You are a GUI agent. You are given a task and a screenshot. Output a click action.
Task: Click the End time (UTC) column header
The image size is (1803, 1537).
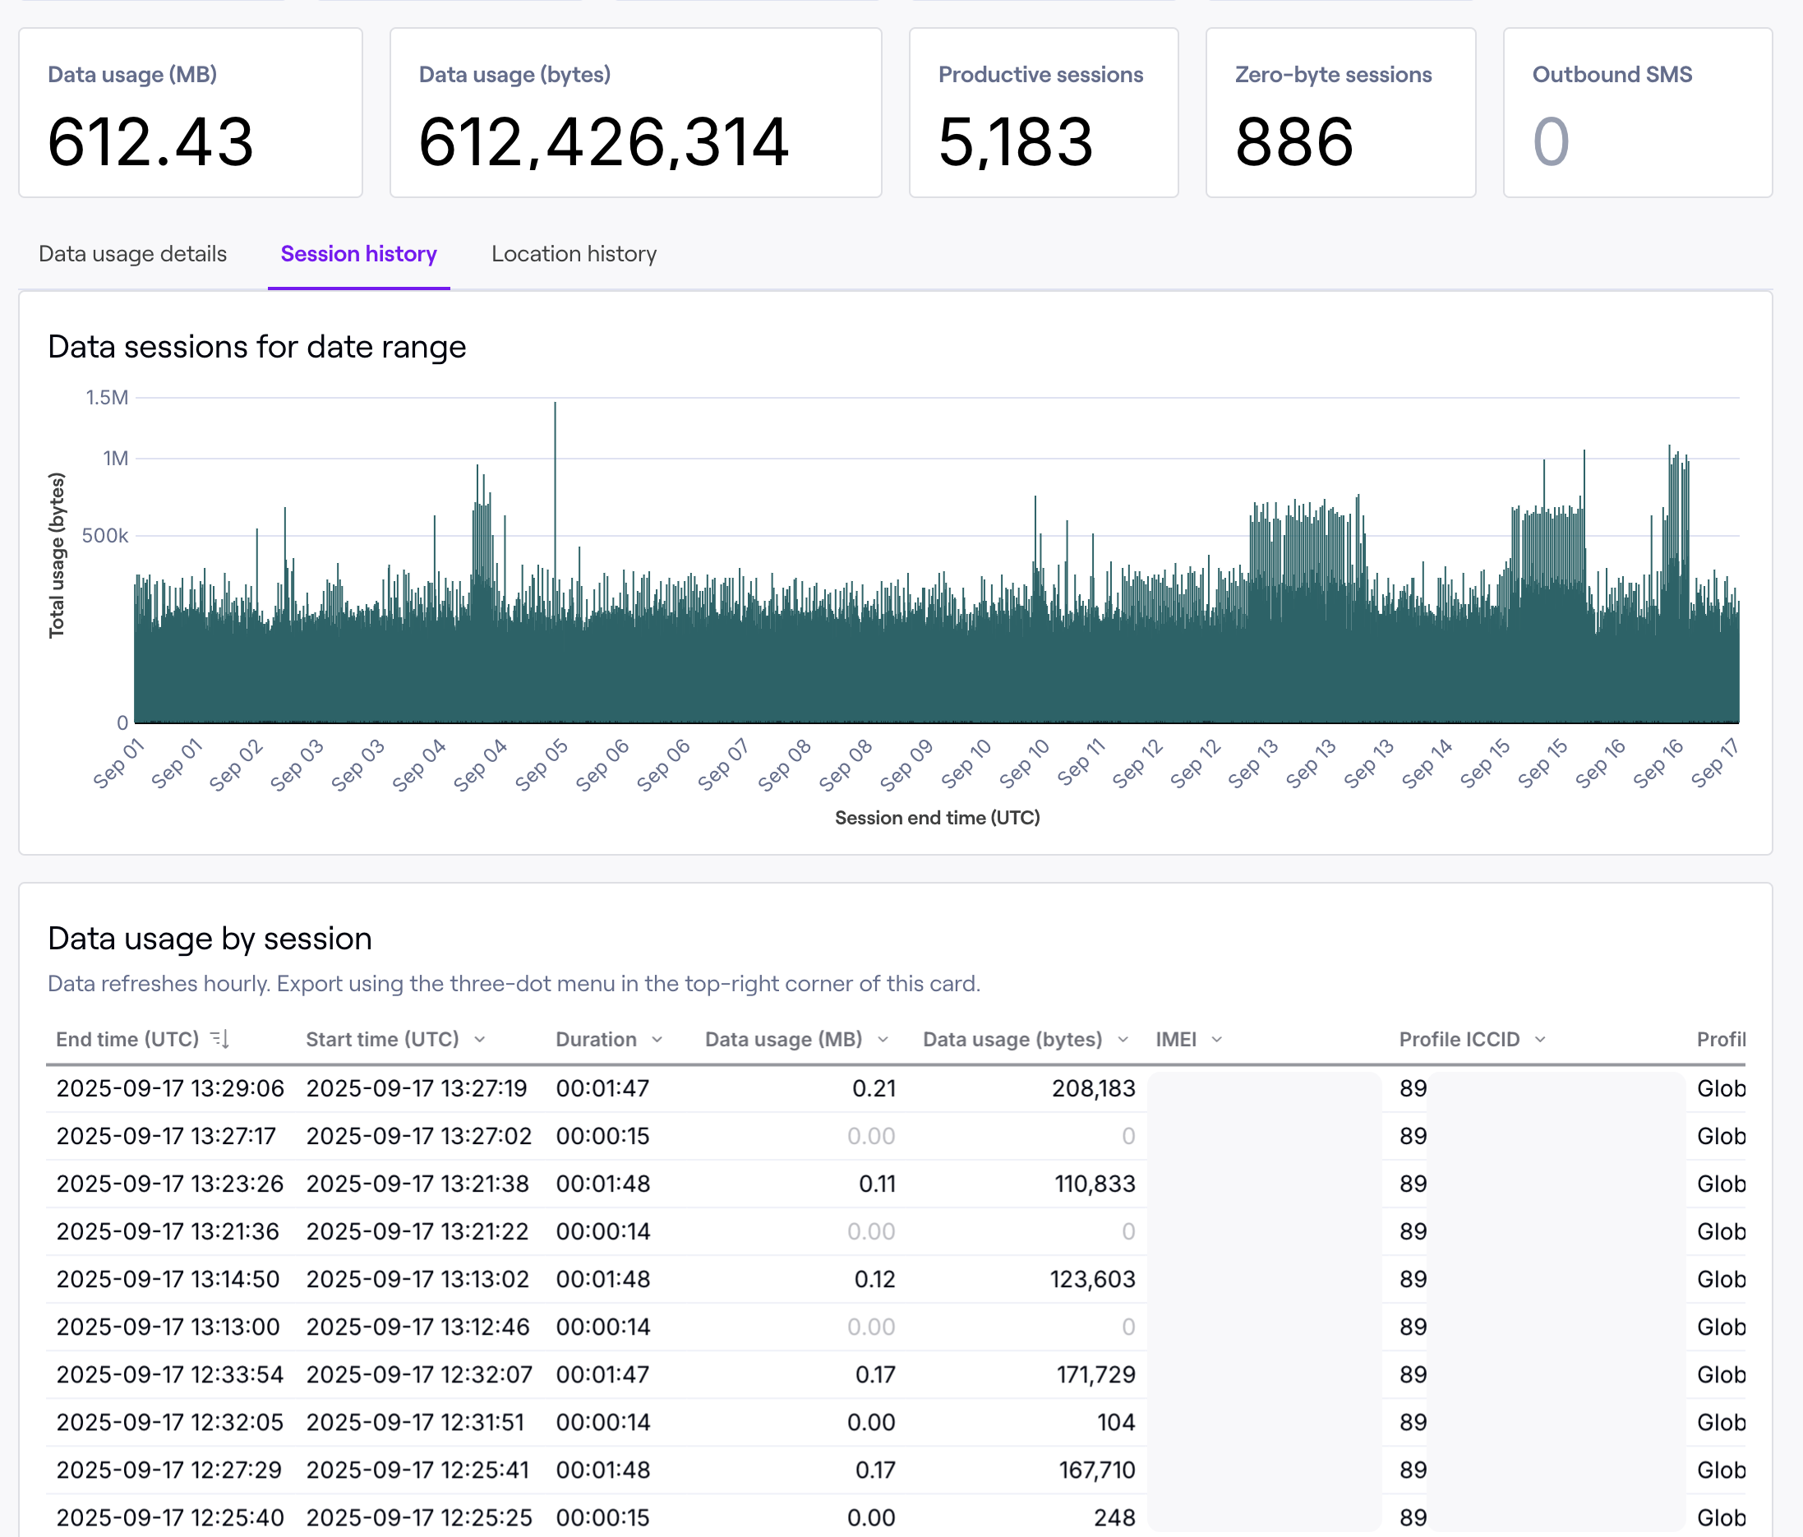[127, 1040]
